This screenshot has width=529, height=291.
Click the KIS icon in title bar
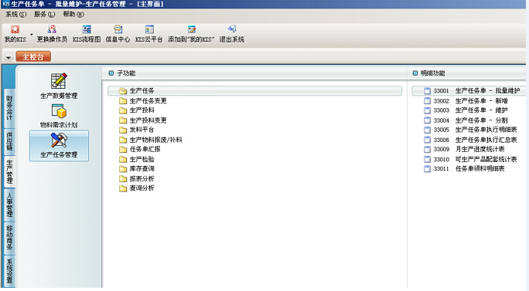click(6, 4)
